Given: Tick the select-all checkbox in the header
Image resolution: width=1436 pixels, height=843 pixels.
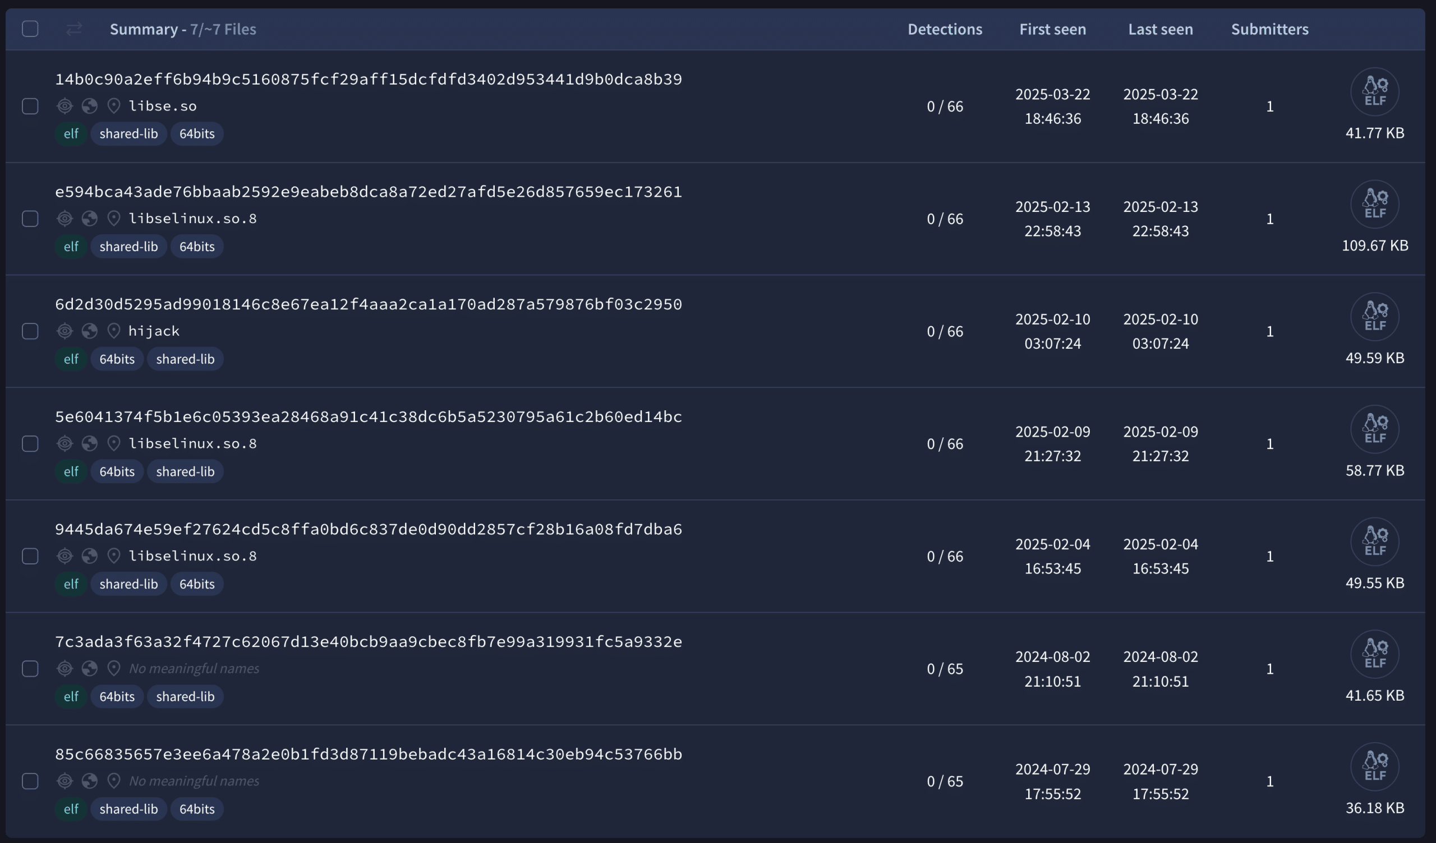Looking at the screenshot, I should 30,29.
